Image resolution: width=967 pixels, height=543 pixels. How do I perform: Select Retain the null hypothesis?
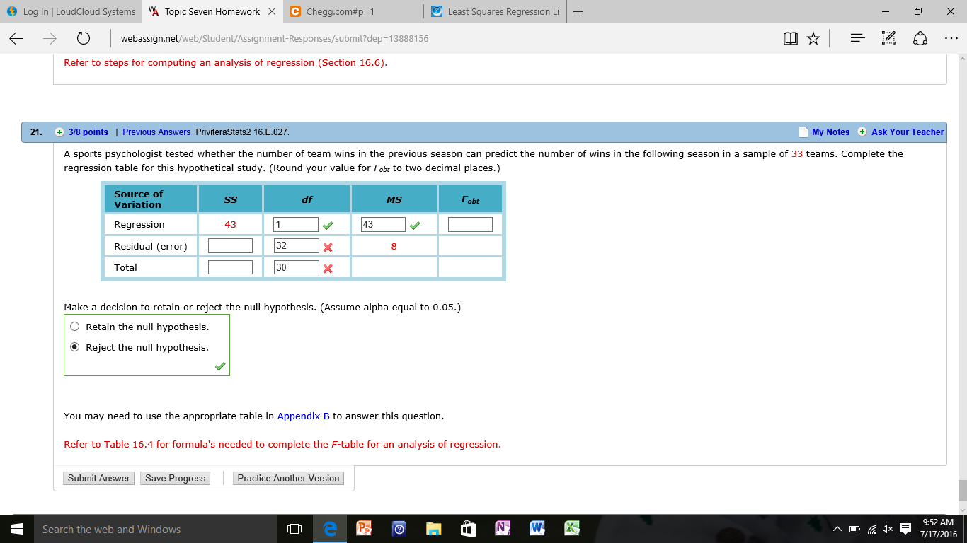click(x=74, y=327)
